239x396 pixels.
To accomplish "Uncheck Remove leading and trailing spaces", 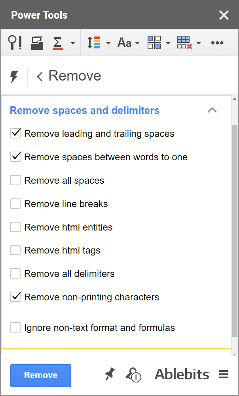I will coord(15,133).
